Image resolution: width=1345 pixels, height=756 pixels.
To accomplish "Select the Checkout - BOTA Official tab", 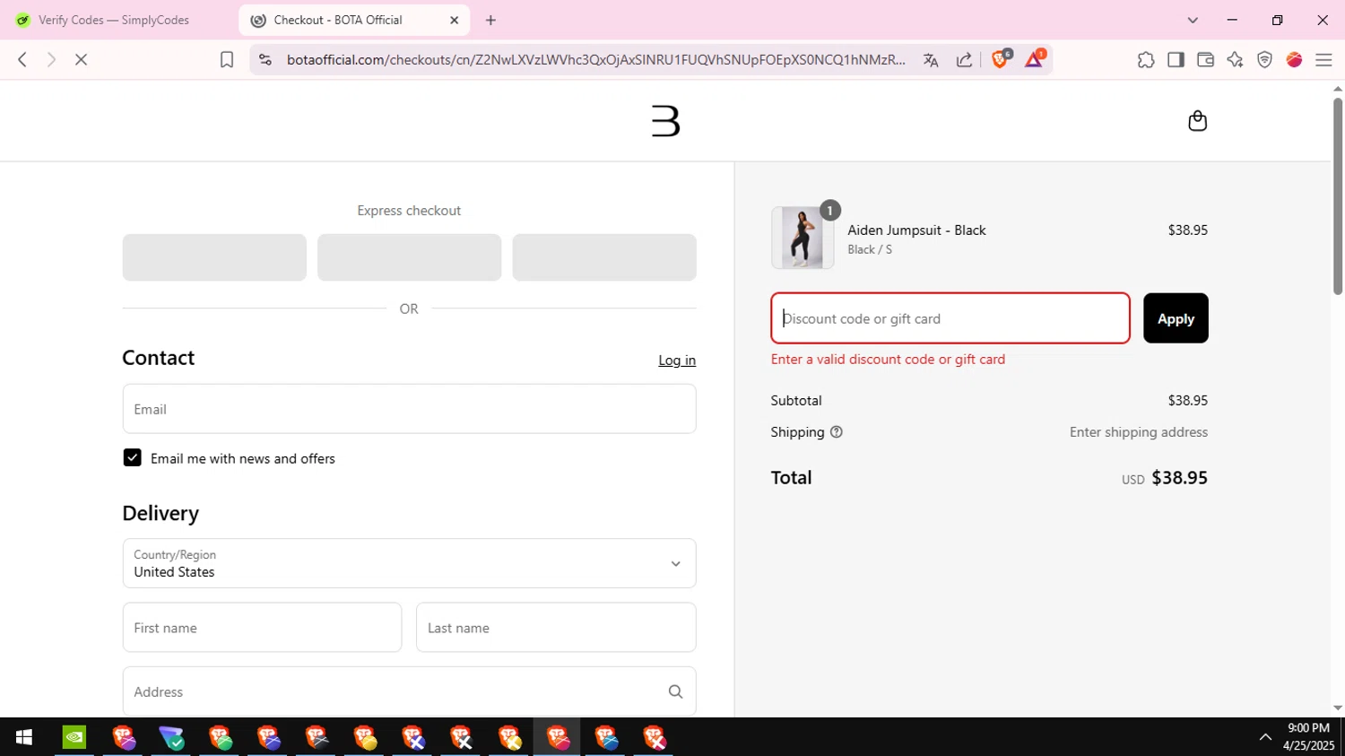I will (354, 20).
